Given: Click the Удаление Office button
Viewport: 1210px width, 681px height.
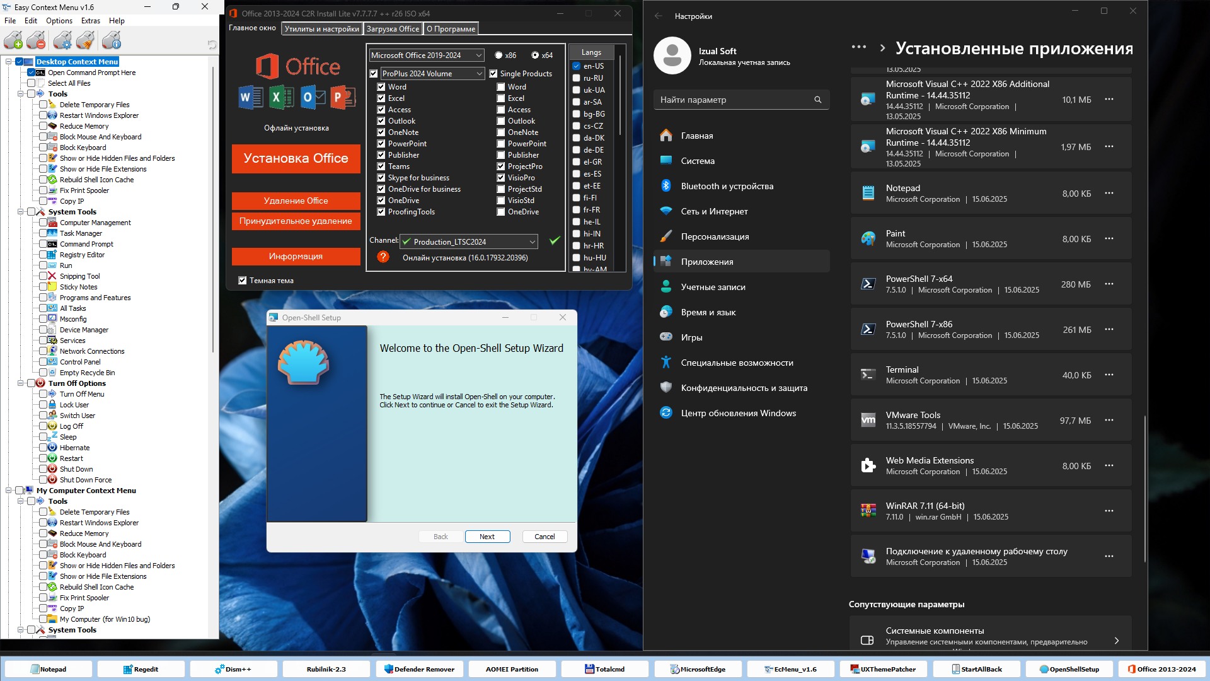Looking at the screenshot, I should pos(296,201).
